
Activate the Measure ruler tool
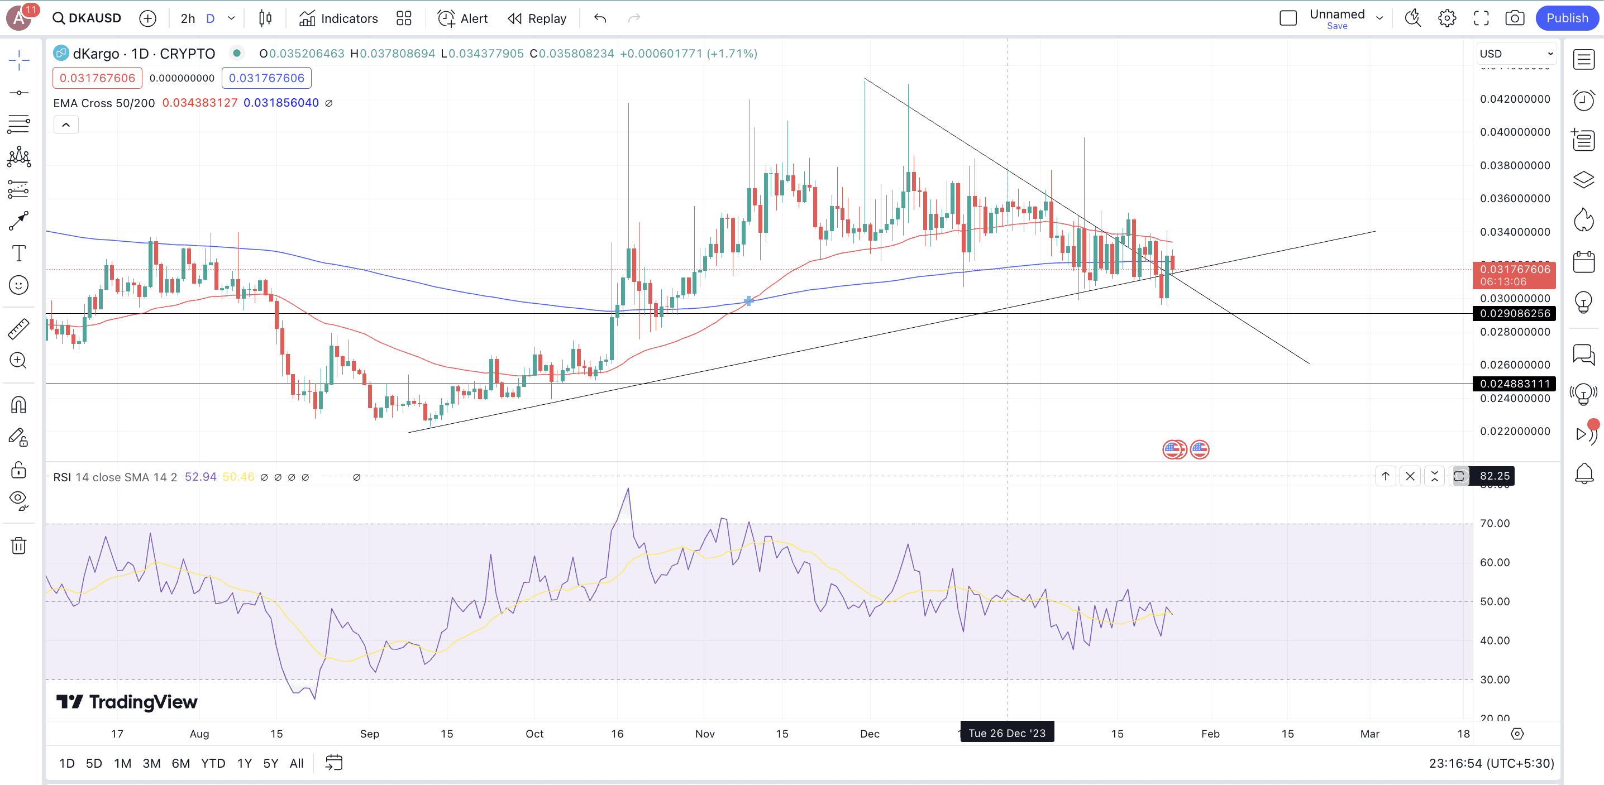(x=18, y=328)
